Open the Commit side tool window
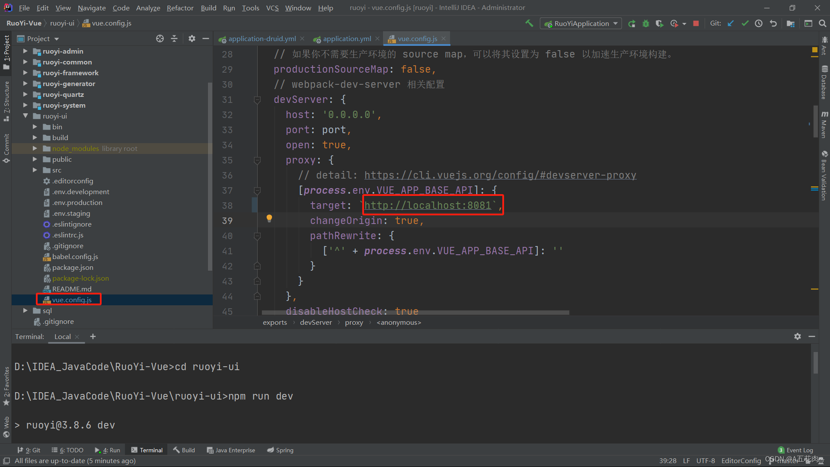This screenshot has height=467, width=830. tap(6, 148)
